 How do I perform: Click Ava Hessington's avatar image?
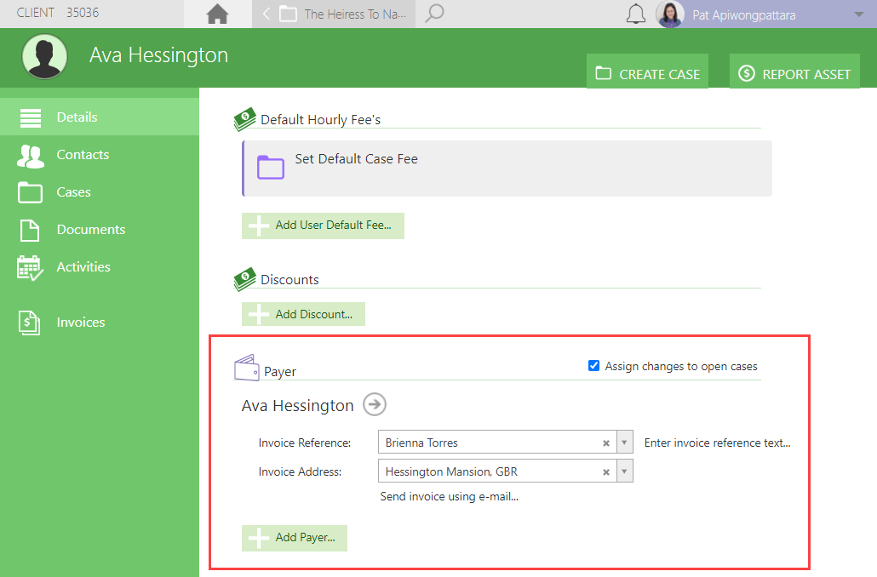click(x=45, y=56)
